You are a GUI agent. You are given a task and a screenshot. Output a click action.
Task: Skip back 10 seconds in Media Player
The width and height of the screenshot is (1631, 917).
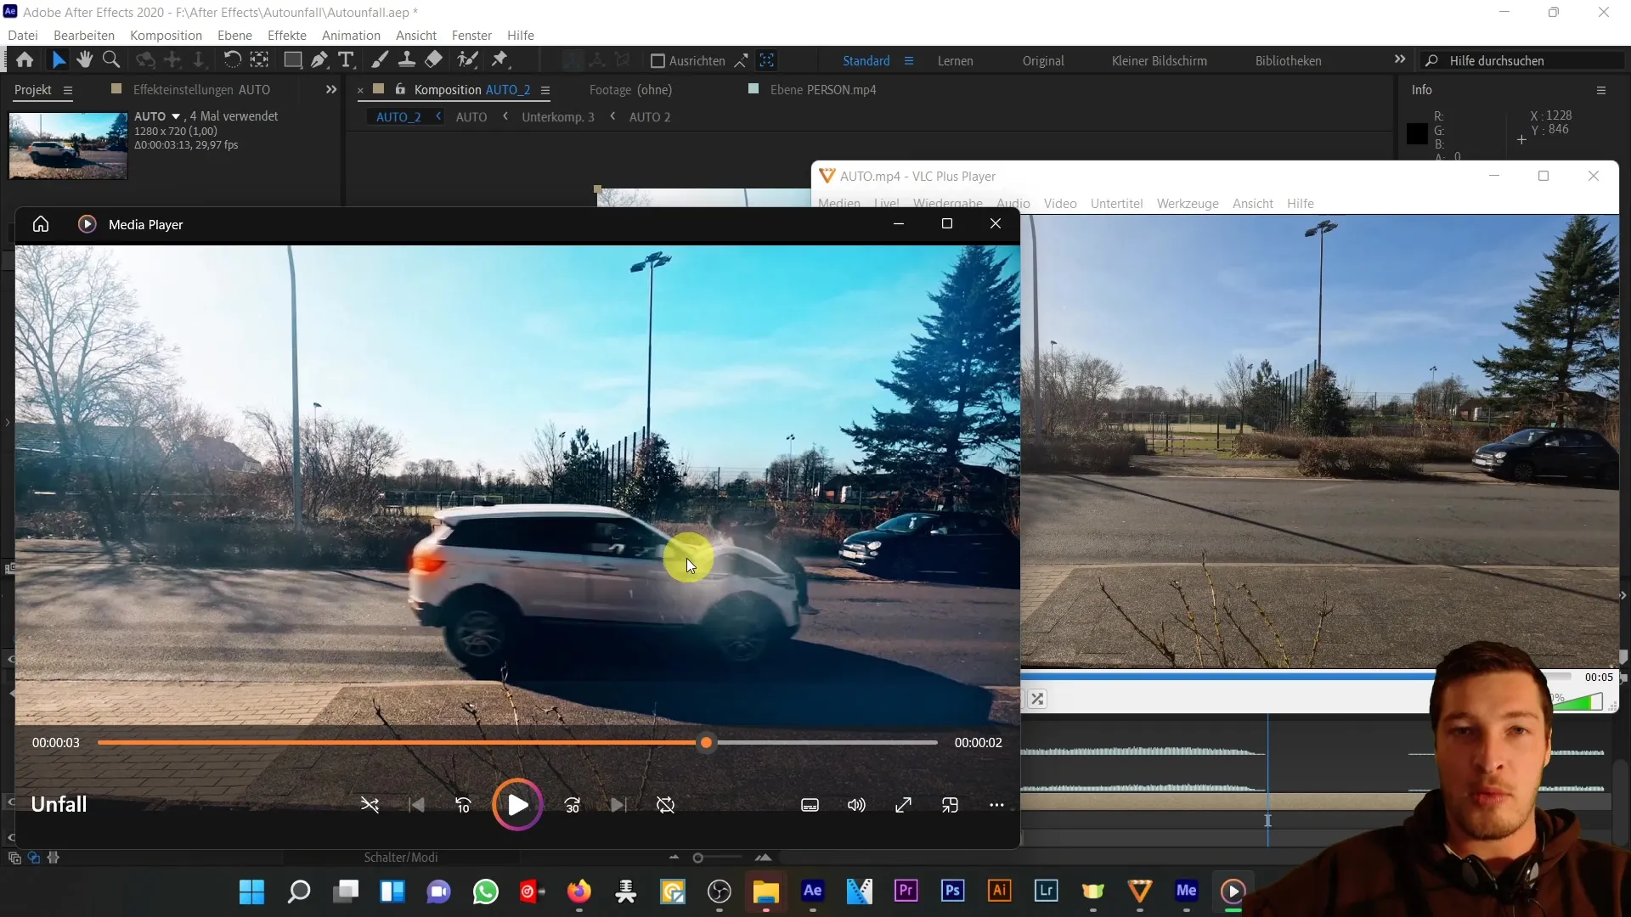pyautogui.click(x=463, y=805)
